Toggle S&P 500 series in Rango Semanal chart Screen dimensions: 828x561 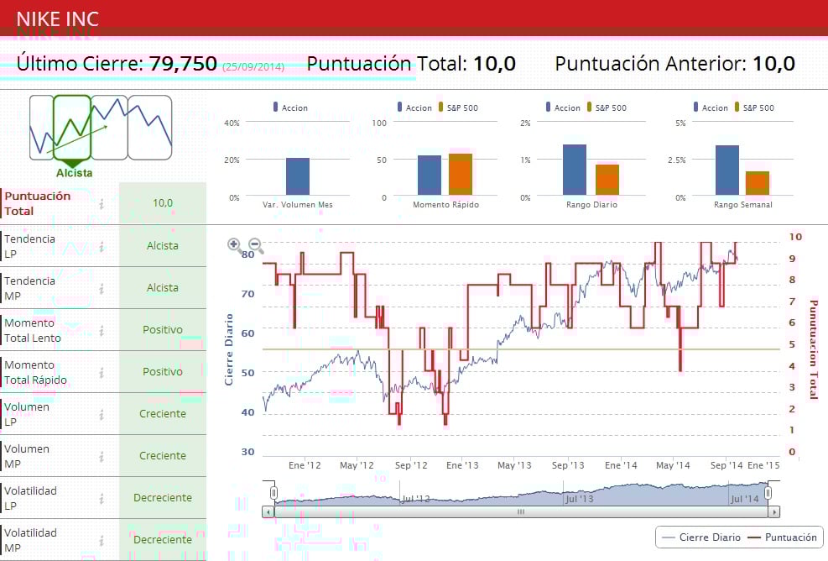click(x=755, y=107)
